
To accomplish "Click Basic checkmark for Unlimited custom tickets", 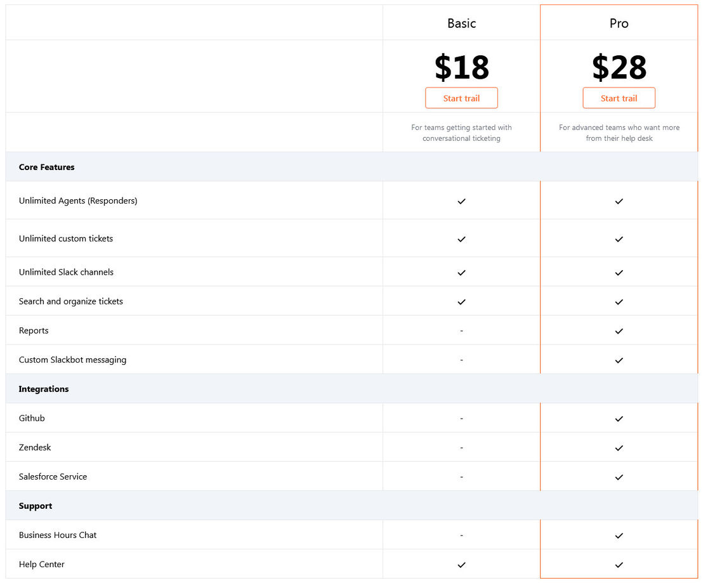I will pos(461,239).
